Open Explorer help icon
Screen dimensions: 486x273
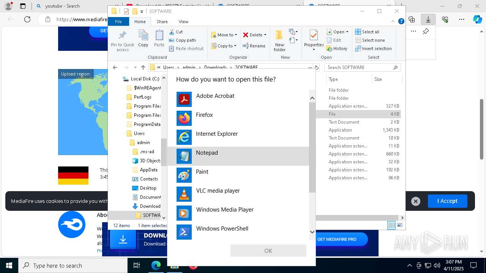coord(401,22)
